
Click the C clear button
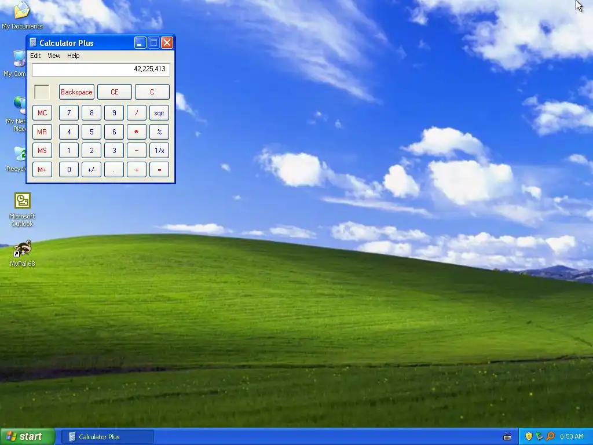152,92
